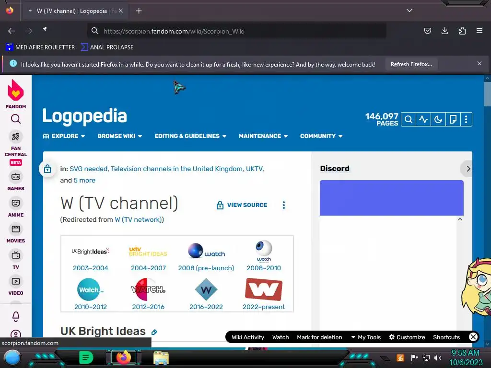Open UKTV category link
The height and width of the screenshot is (368, 491).
point(254,169)
